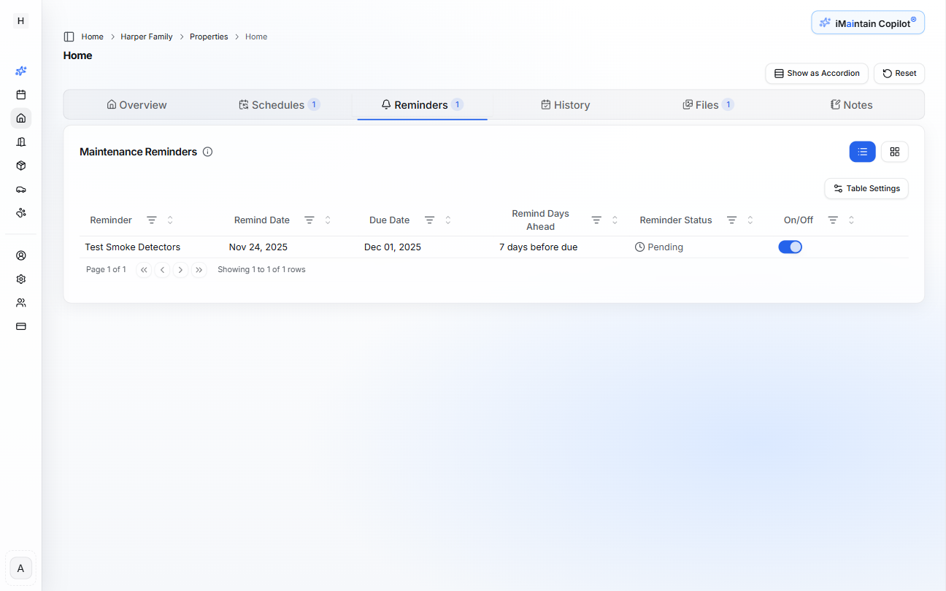Open the calendar icon in the sidebar
Viewport: 946px width, 591px height.
coord(20,94)
